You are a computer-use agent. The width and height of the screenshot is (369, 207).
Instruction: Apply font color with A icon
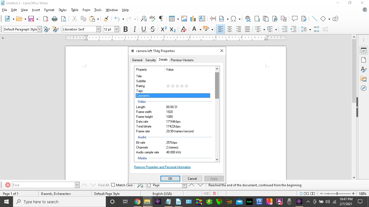(194, 29)
